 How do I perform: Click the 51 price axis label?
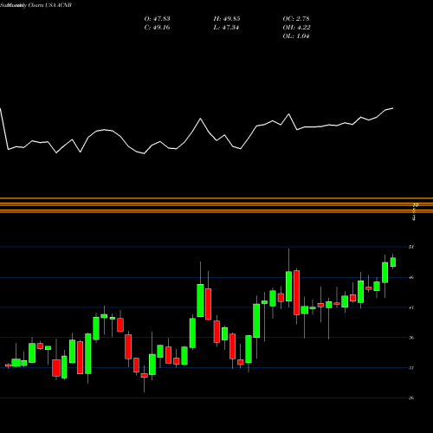pyautogui.click(x=411, y=247)
